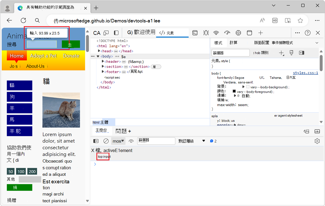Toggle :hob pseudo-class states in Styles pane
This screenshot has height=206, width=325.
(261, 53)
